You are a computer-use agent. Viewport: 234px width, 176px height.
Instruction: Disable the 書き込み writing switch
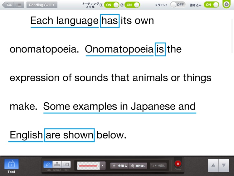[x=212, y=5]
